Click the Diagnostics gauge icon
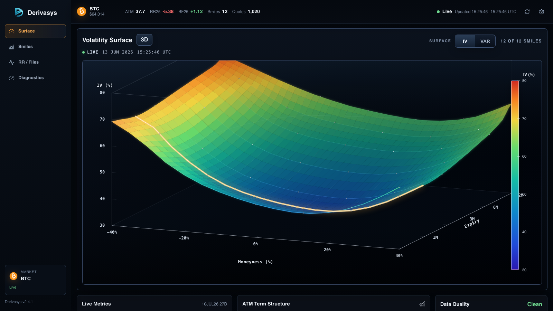Screen dimensions: 553x311 coord(12,78)
